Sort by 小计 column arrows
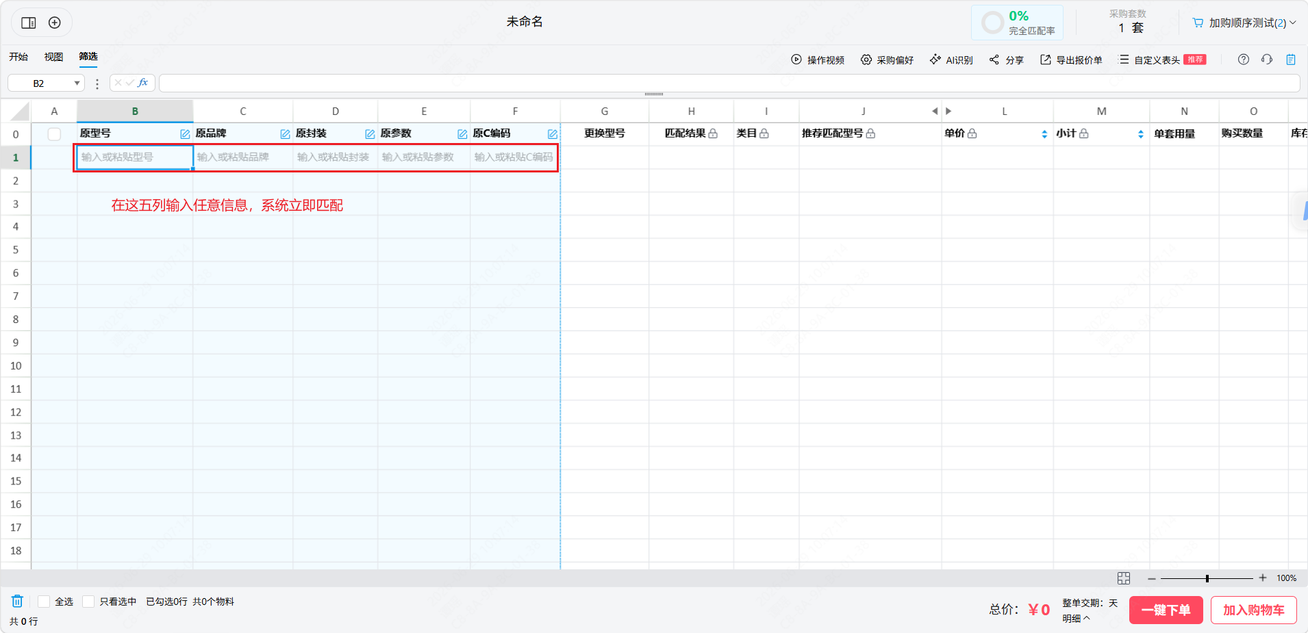 click(1141, 134)
